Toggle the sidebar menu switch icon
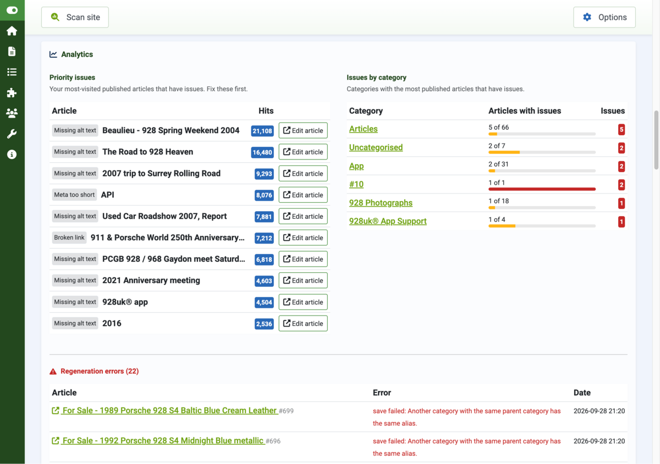The height and width of the screenshot is (464, 660). pyautogui.click(x=12, y=10)
